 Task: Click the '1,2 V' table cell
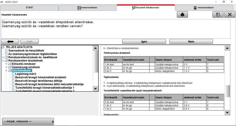[194, 71]
